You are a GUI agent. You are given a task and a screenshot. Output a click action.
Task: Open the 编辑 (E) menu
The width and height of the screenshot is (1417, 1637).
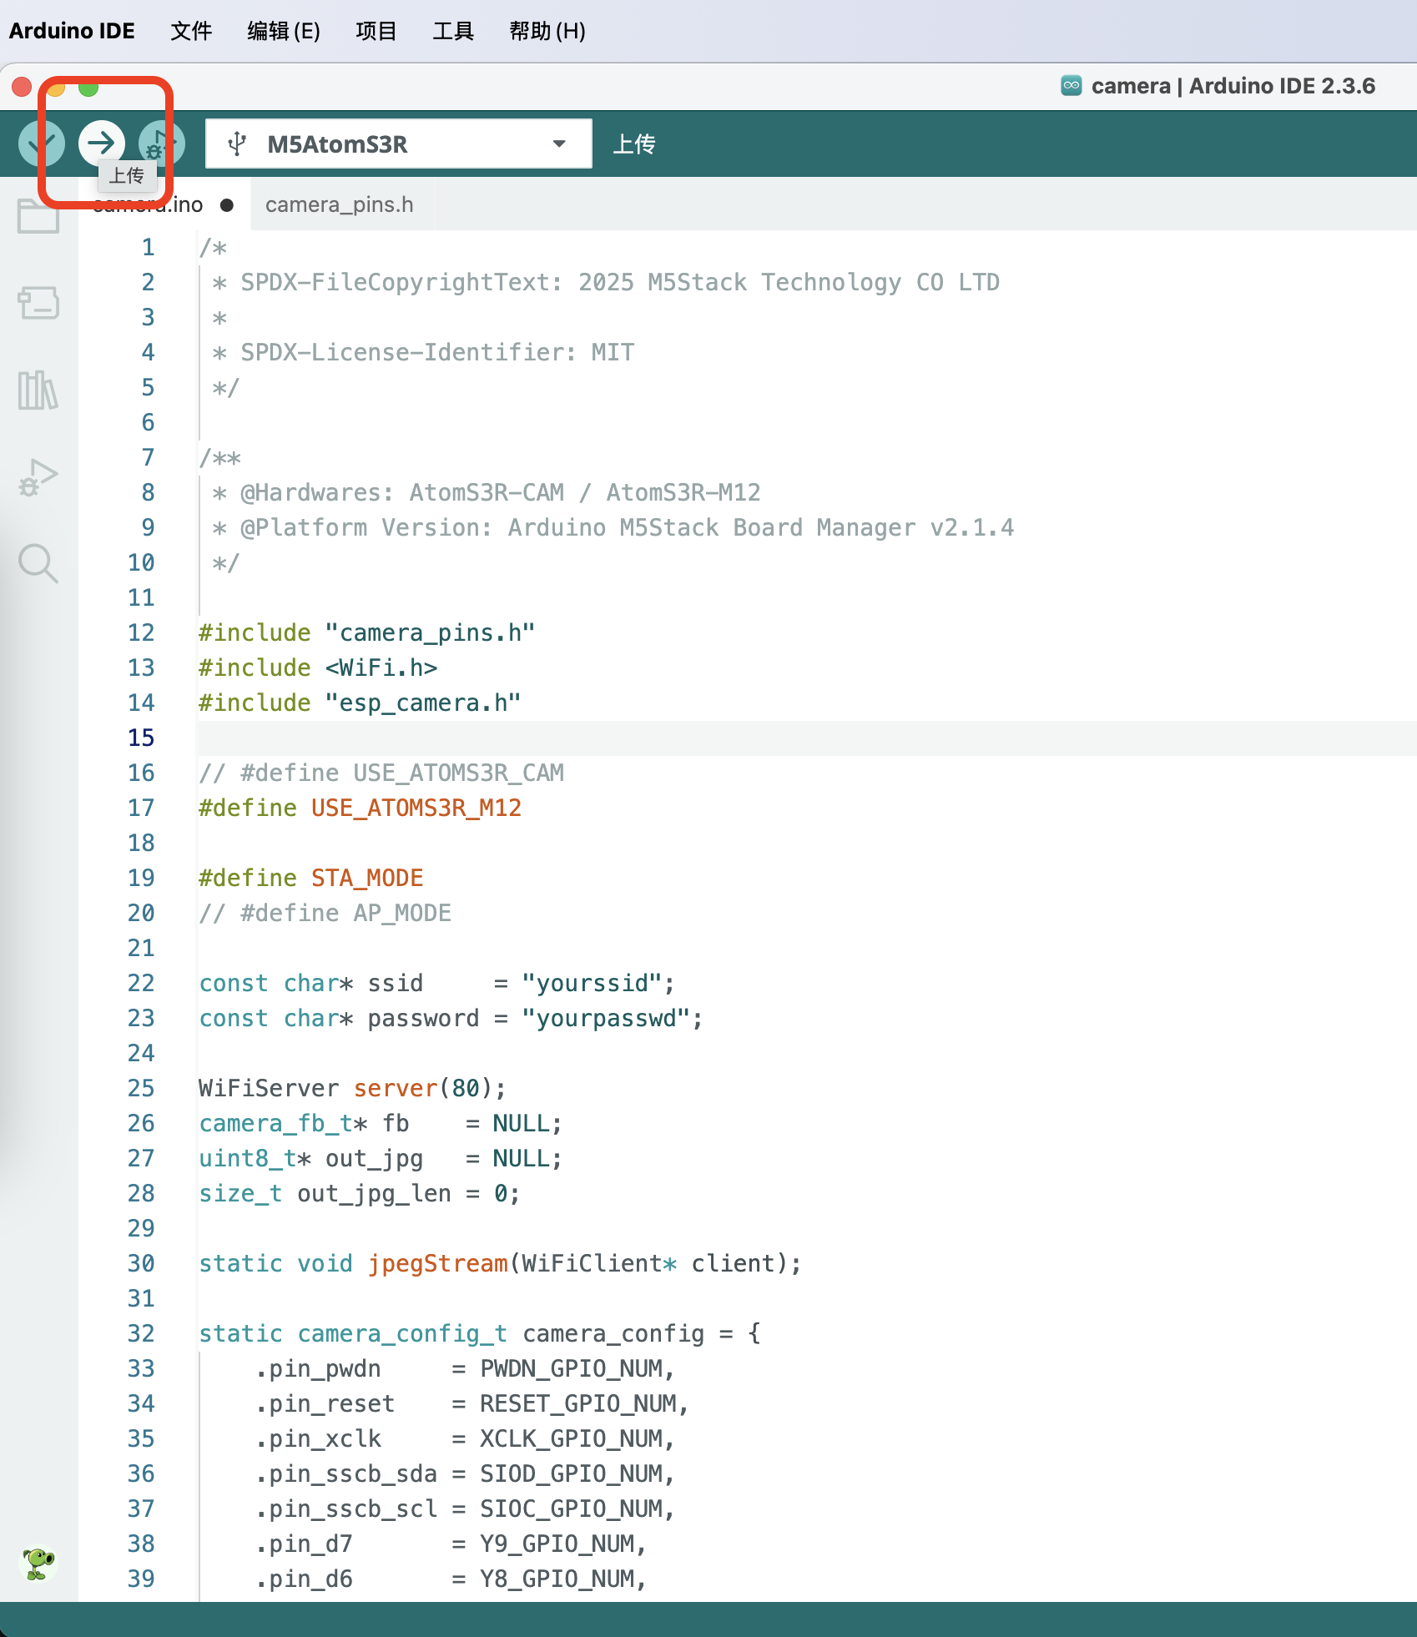click(284, 31)
